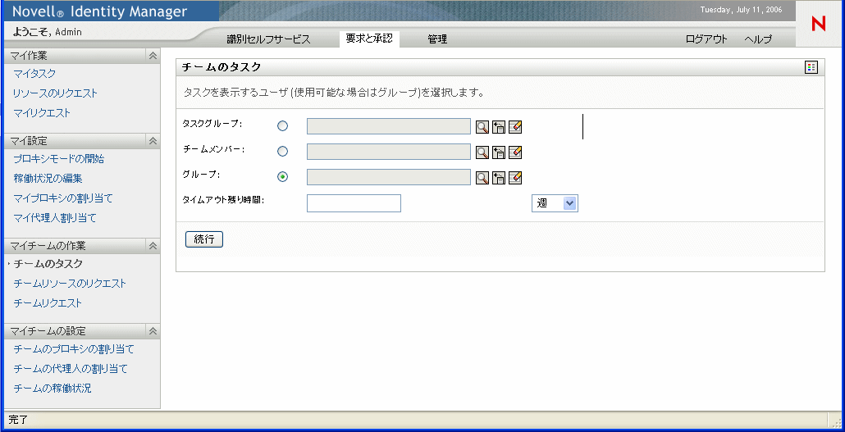Viewport: 845px width, 432px height.
Task: Open チームのプロキシの割り当て link
Action: 74,349
